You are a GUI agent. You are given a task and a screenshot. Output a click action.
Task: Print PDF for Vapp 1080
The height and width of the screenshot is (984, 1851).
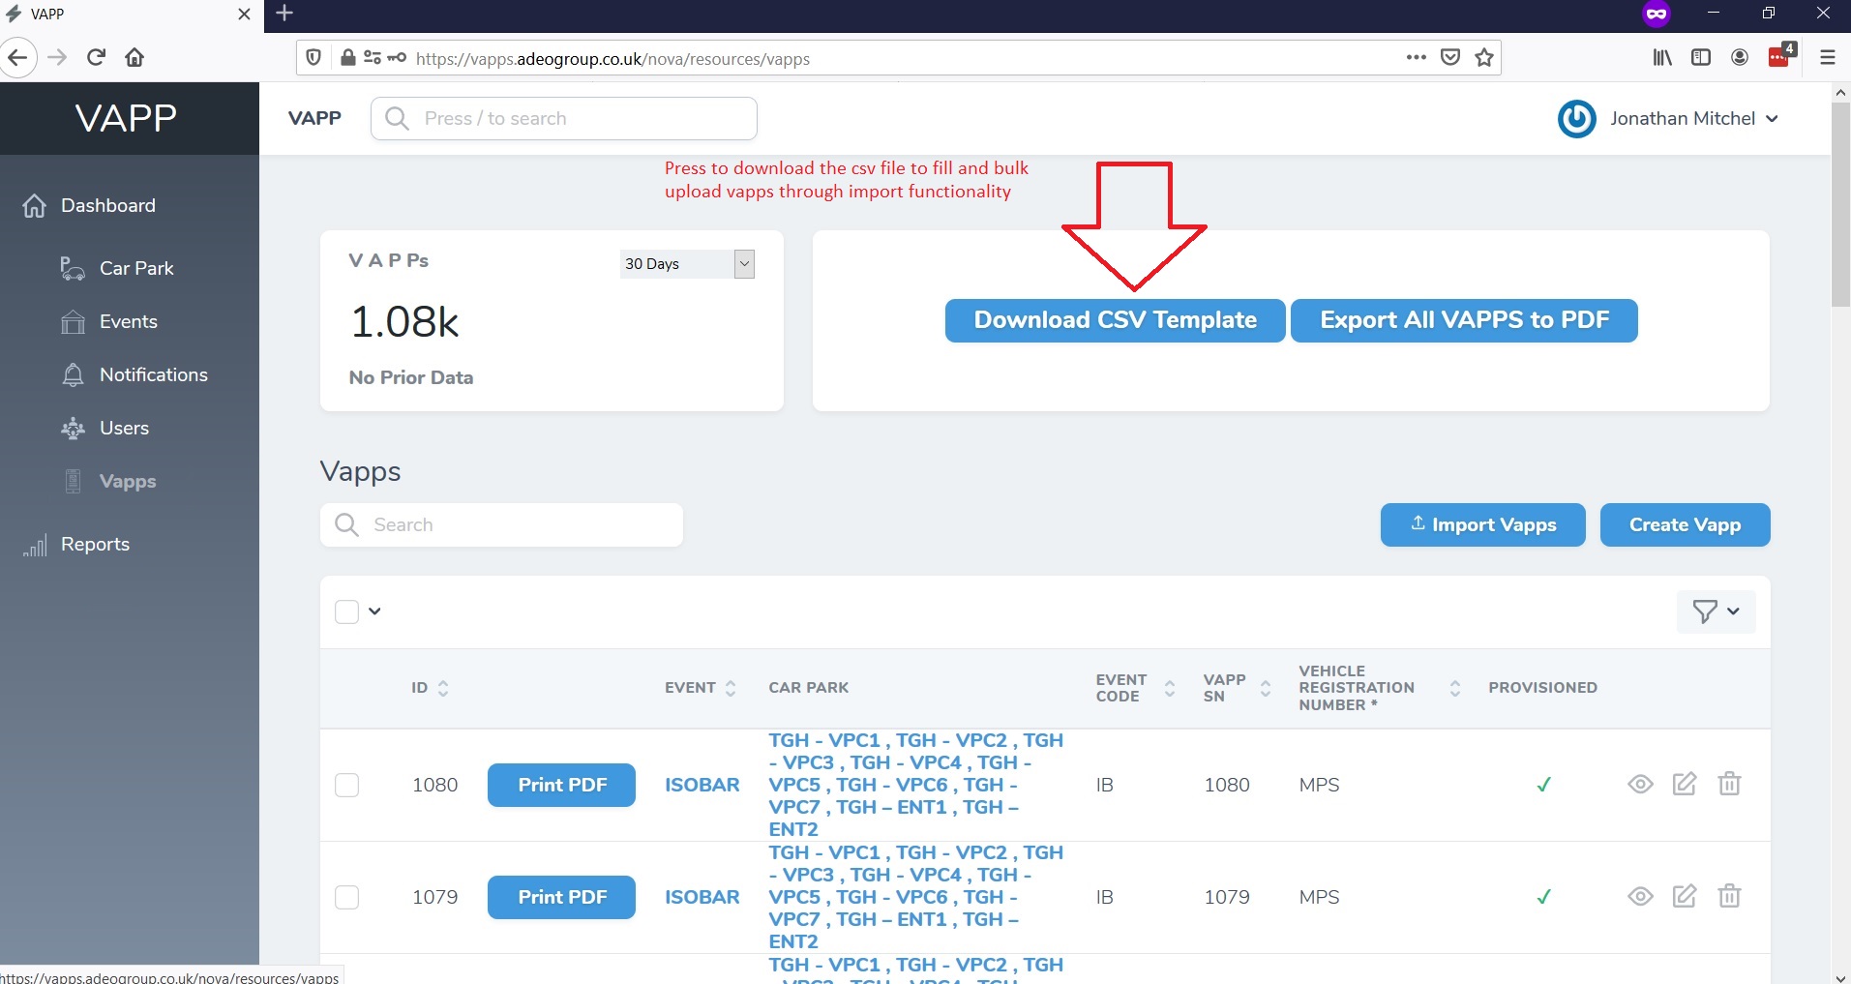[x=561, y=785]
